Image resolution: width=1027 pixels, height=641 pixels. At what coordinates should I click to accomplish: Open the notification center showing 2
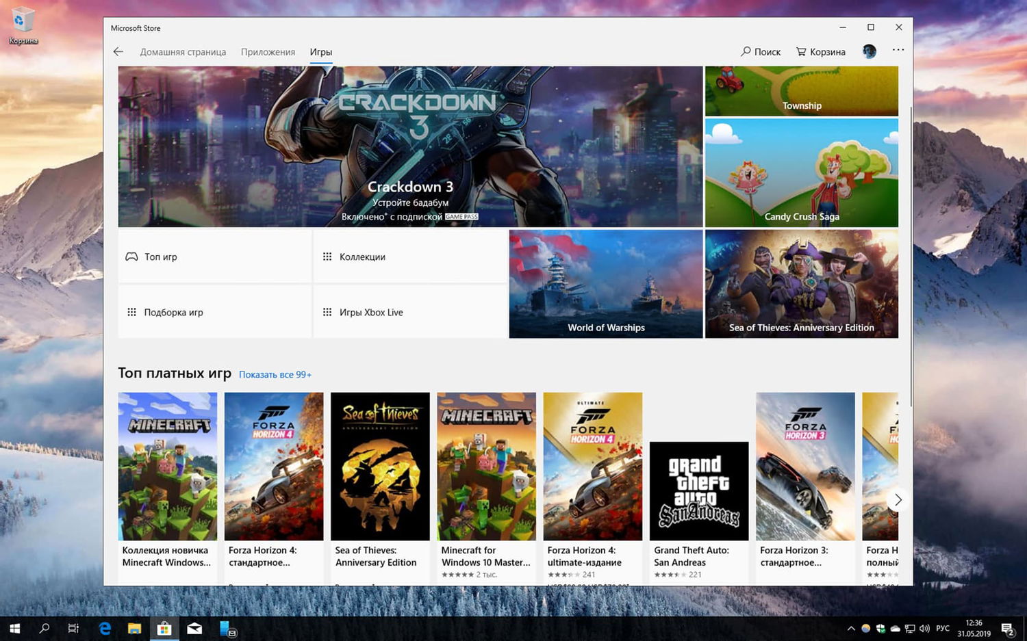tap(1007, 628)
